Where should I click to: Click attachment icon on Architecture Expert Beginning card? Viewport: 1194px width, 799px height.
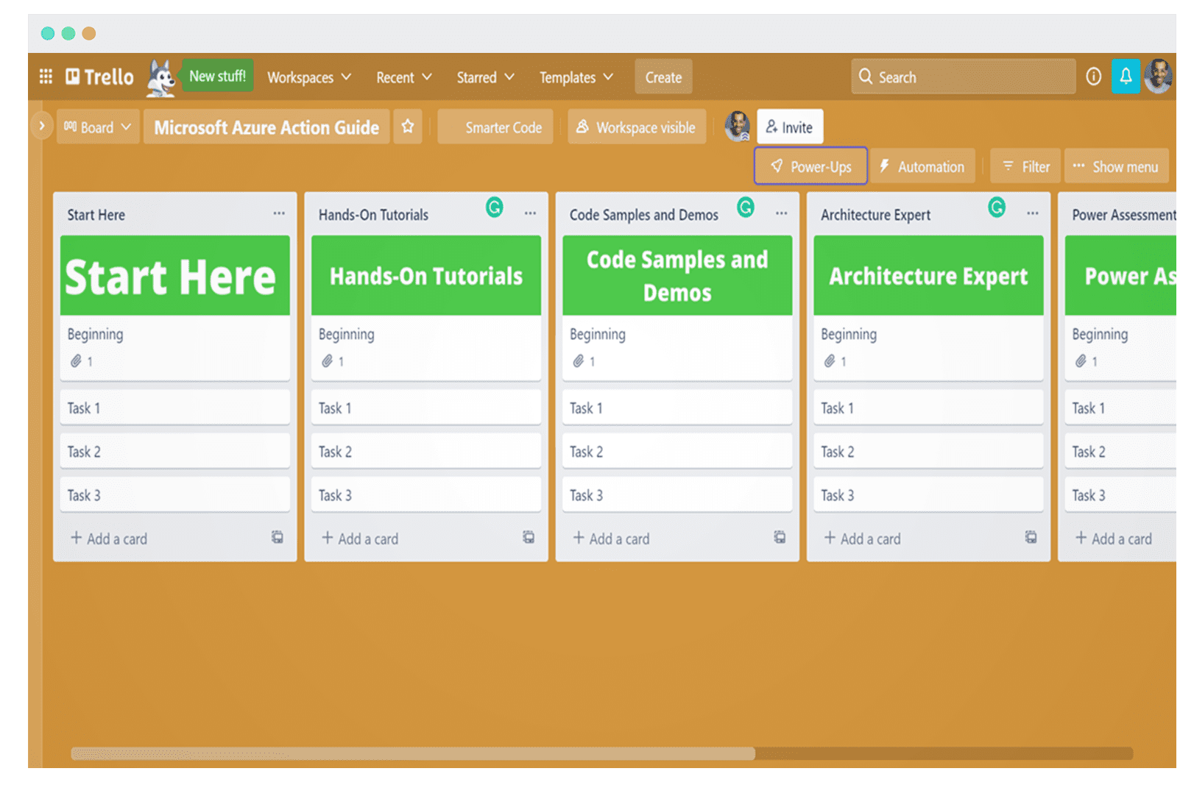tap(830, 361)
